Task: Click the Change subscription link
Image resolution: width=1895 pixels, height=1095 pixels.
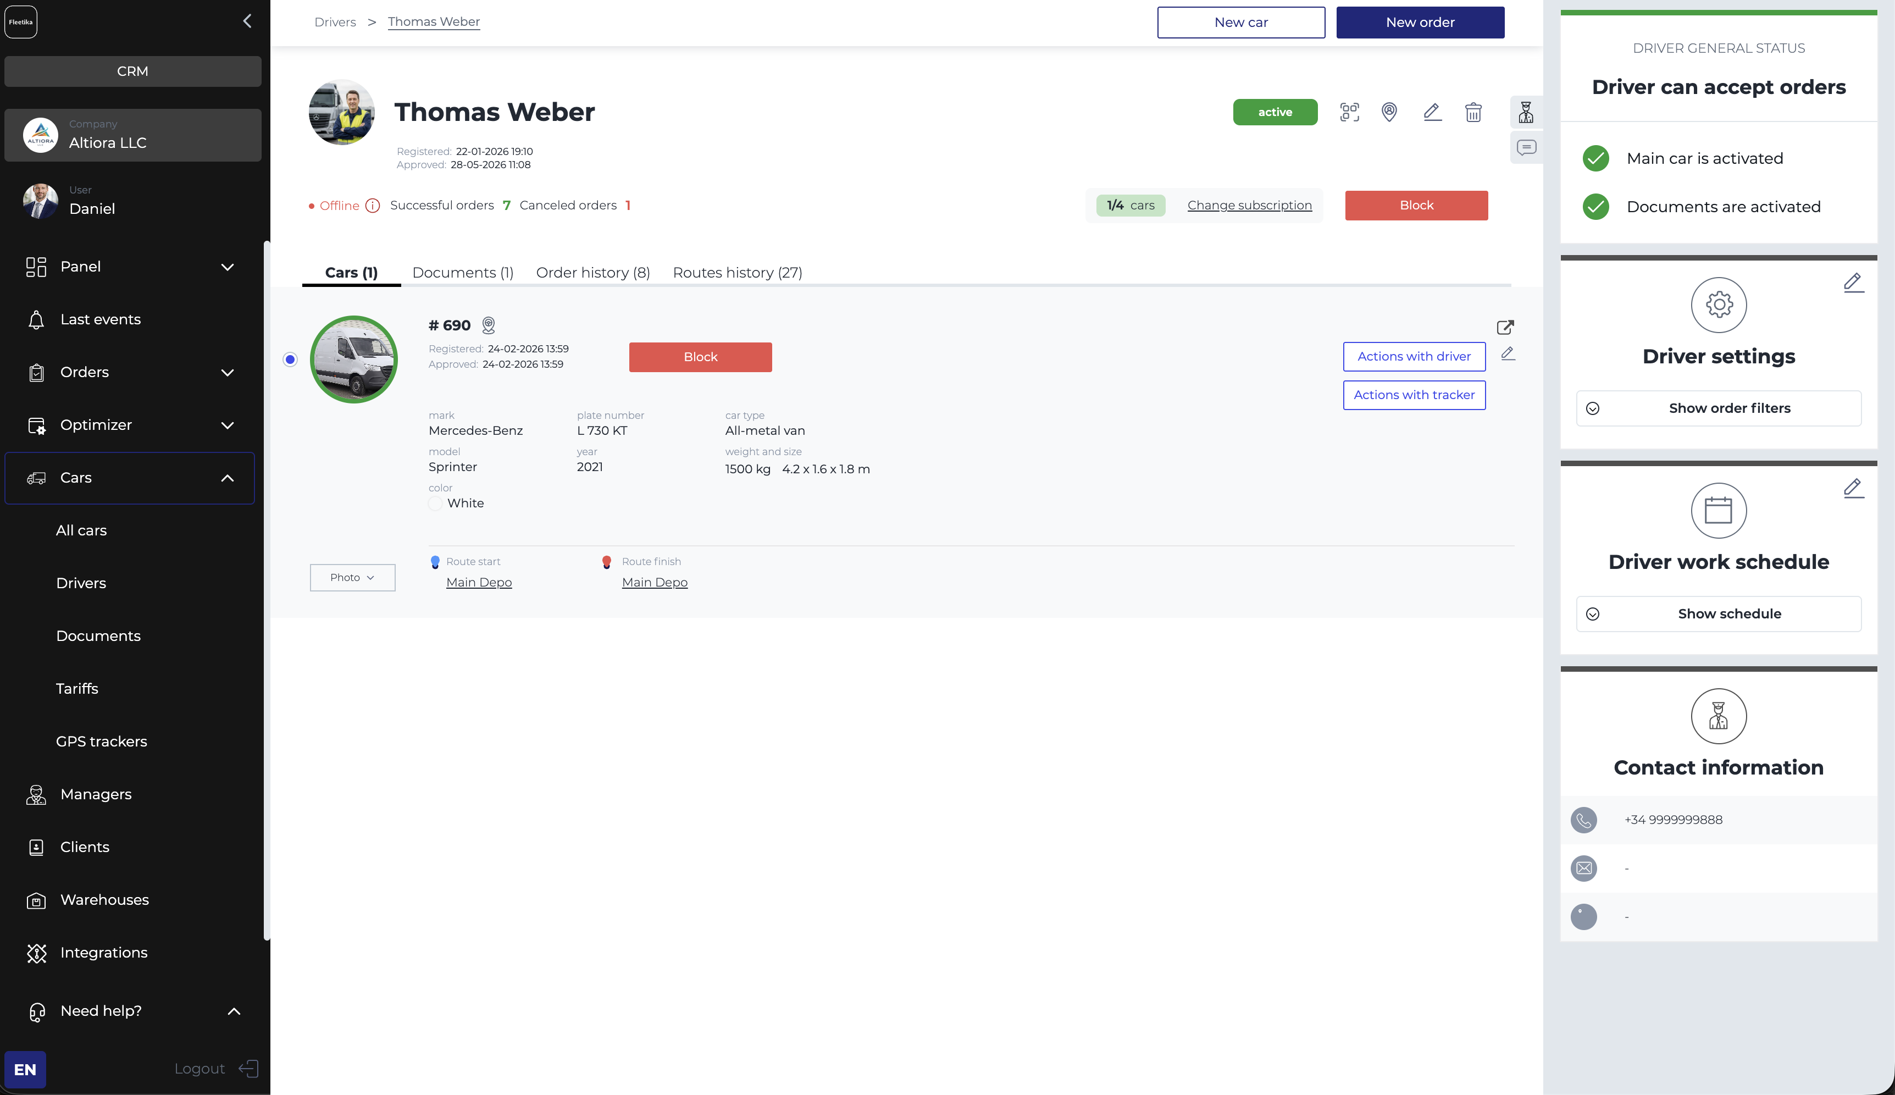Action: [x=1249, y=206]
